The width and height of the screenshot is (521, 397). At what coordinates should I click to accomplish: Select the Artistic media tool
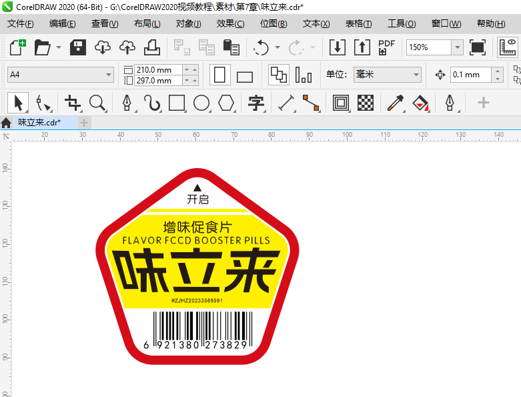point(152,103)
